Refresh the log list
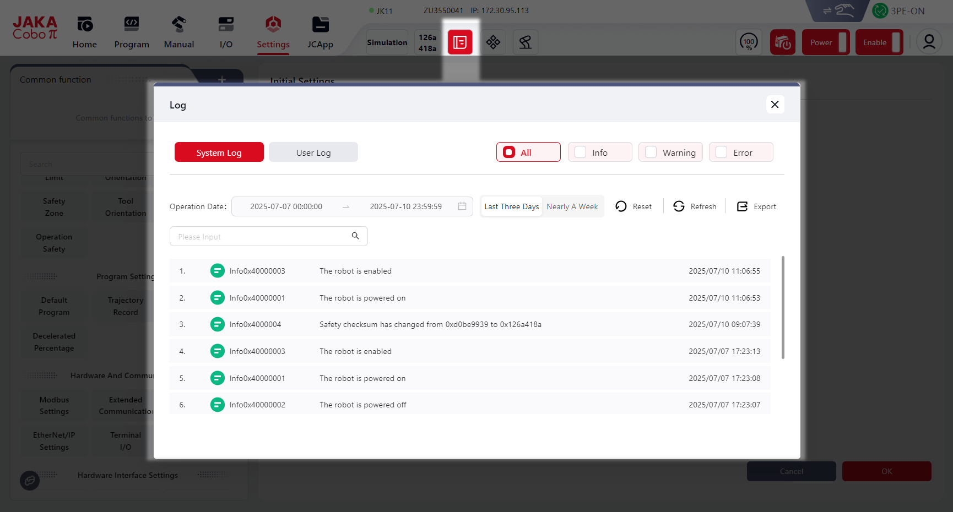 click(x=695, y=206)
